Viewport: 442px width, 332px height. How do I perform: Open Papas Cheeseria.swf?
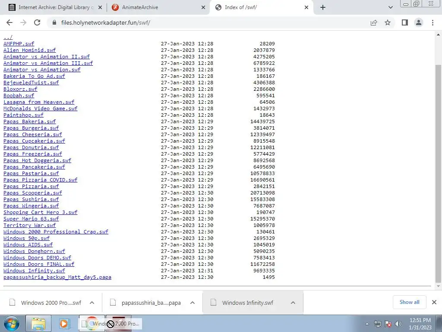click(x=33, y=135)
